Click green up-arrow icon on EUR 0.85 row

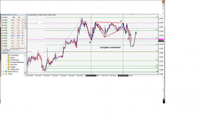point(3,36)
